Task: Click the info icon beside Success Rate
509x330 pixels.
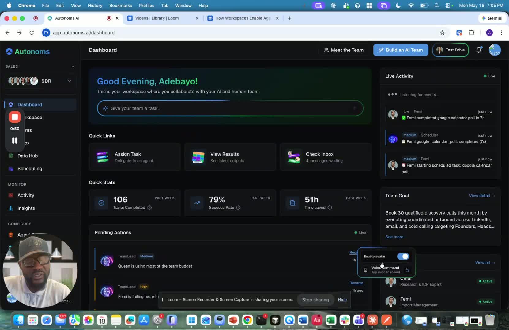Action: click(238, 208)
